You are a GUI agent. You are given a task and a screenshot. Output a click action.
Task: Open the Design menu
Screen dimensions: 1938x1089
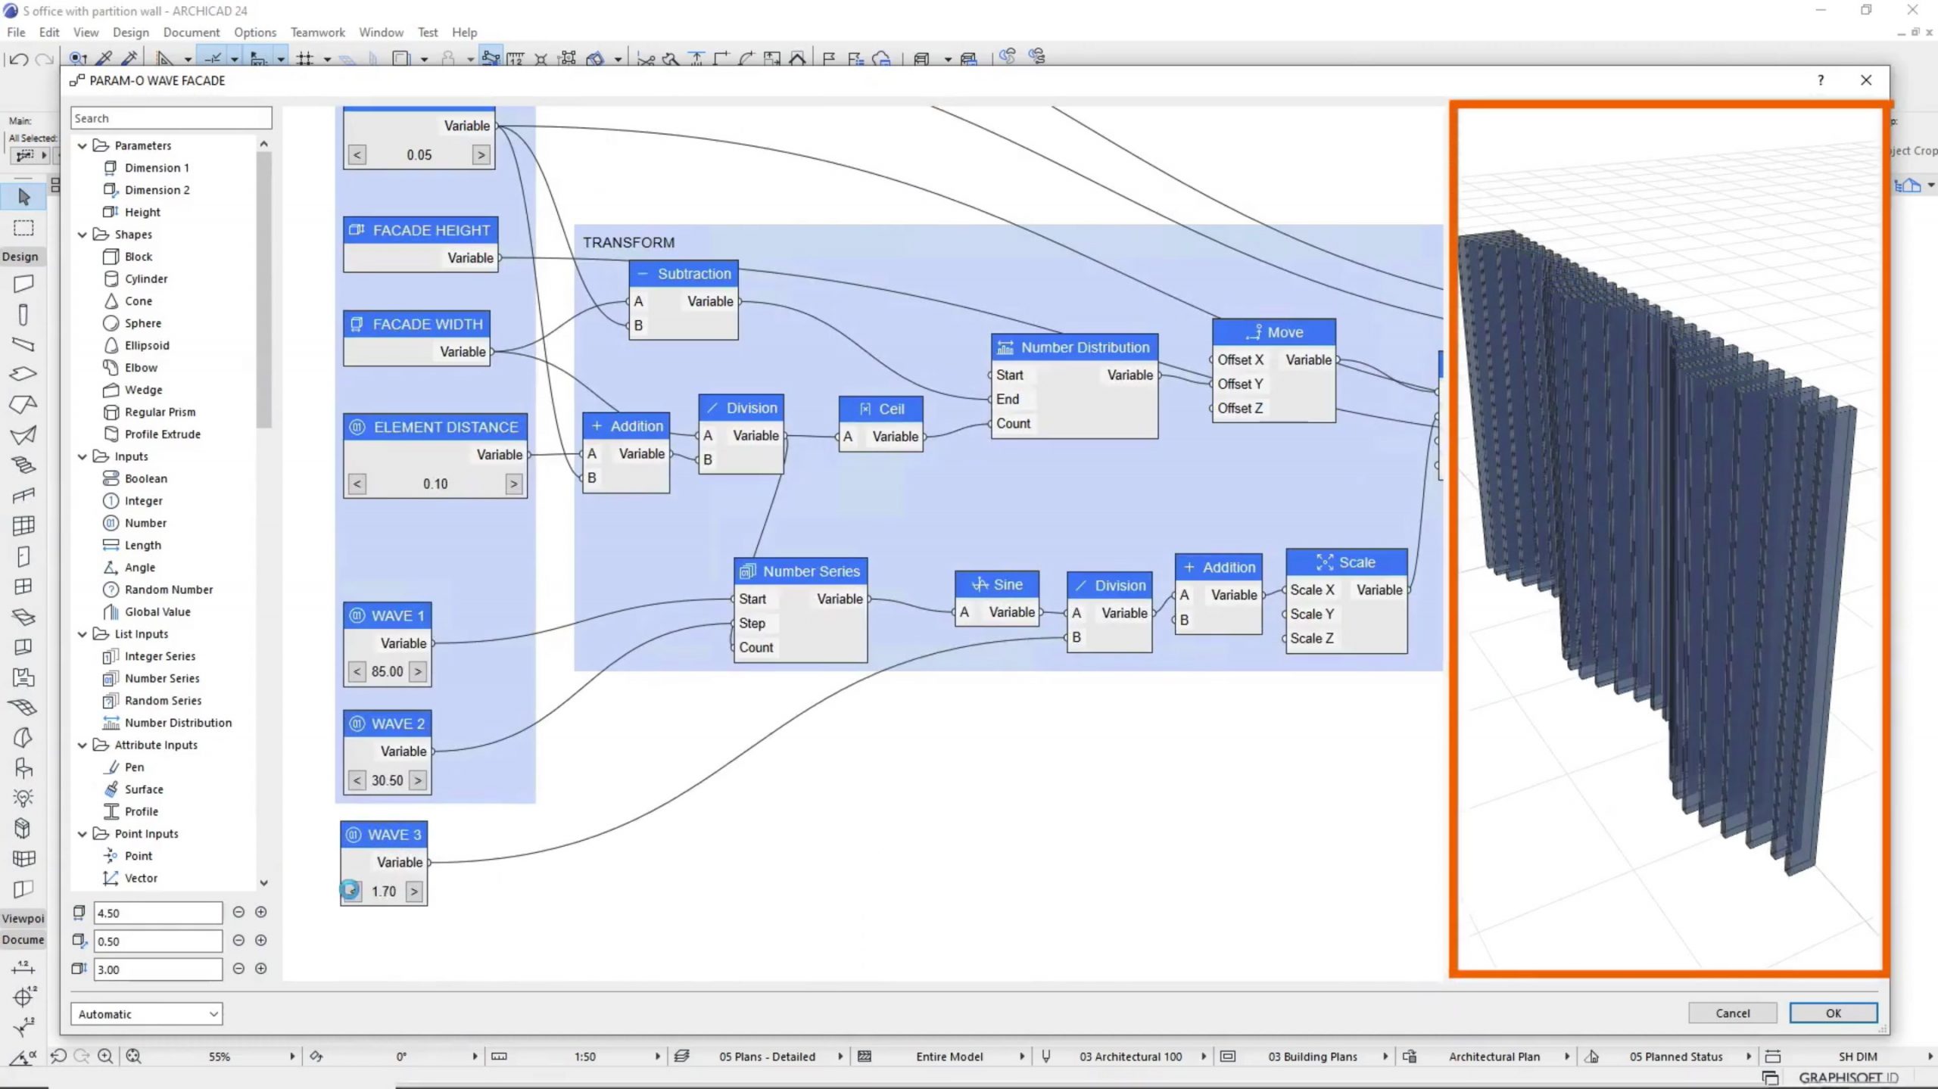pyautogui.click(x=130, y=33)
